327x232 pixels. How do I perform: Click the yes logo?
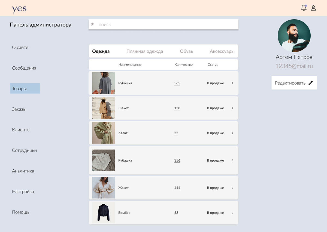click(19, 8)
